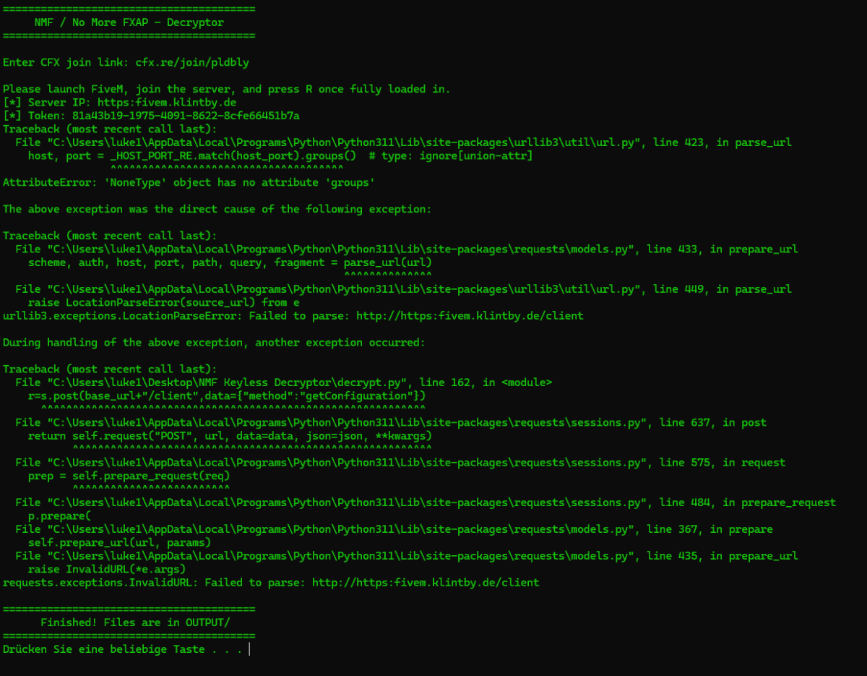
Task: Click the 'prep = self.prepare_request(req)' line
Action: (x=129, y=476)
